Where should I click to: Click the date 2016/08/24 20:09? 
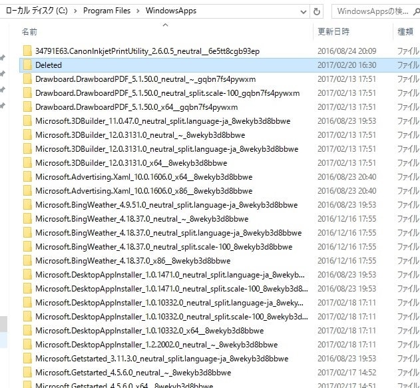pyautogui.click(x=347, y=51)
